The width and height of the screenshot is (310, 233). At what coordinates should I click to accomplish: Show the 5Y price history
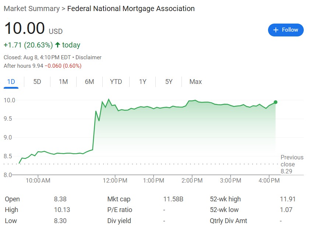coord(169,82)
